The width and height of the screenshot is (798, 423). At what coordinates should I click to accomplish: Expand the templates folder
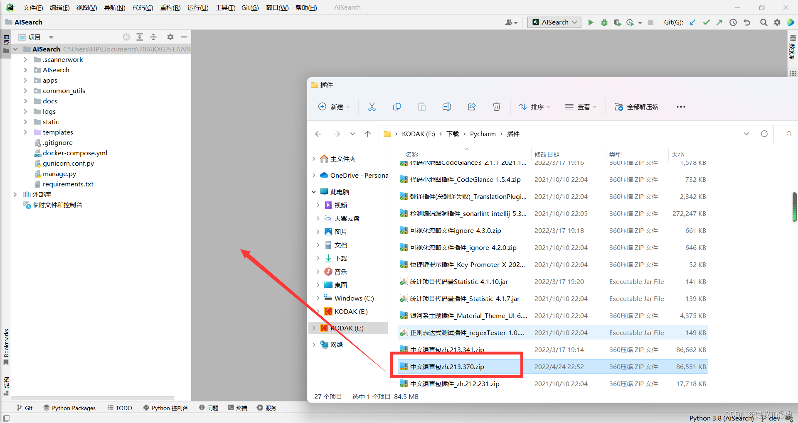point(25,132)
